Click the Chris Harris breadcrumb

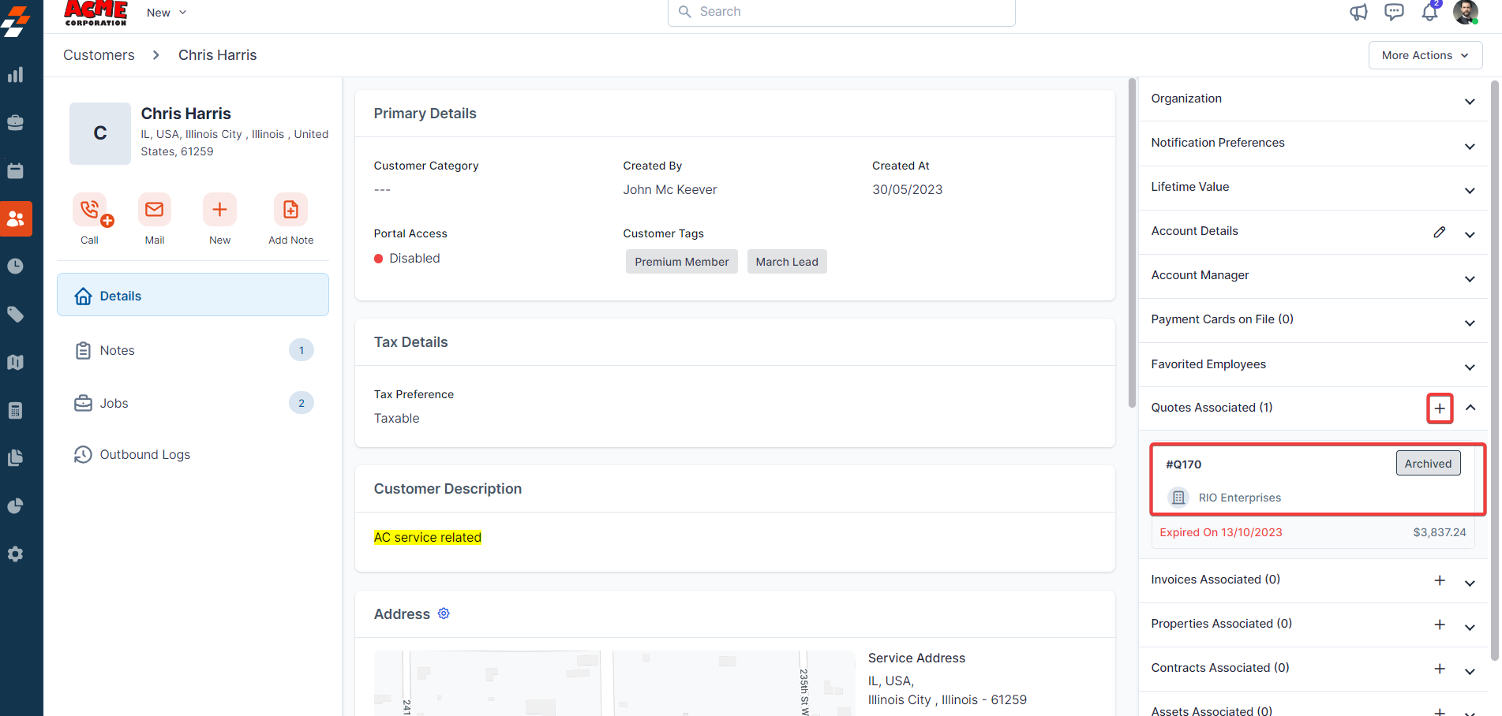coord(217,55)
